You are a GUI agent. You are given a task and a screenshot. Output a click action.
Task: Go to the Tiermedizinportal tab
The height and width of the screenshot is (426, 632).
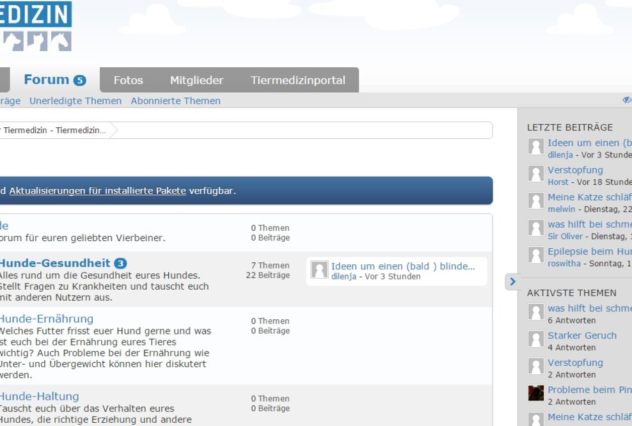297,81
